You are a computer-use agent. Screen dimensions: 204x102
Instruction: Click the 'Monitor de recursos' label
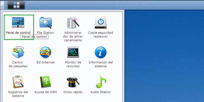click(x=73, y=64)
